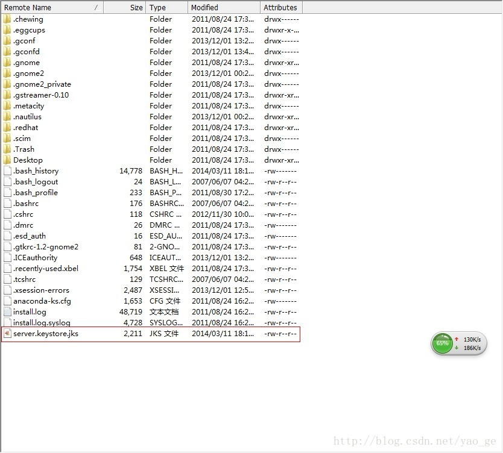Click the .chewing folder icon
The image size is (503, 453).
(7, 19)
